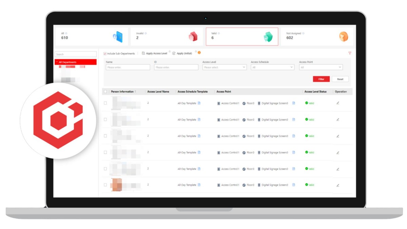Uncheck Include Sub-Departments
407x229 pixels.
(105, 54)
